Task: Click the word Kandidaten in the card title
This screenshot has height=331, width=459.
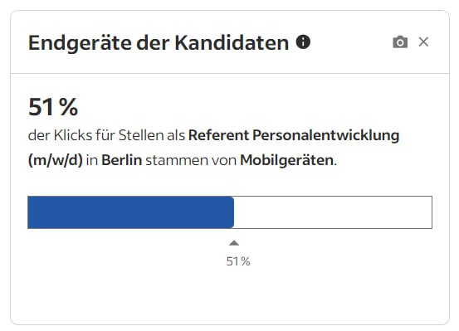Action: point(232,42)
